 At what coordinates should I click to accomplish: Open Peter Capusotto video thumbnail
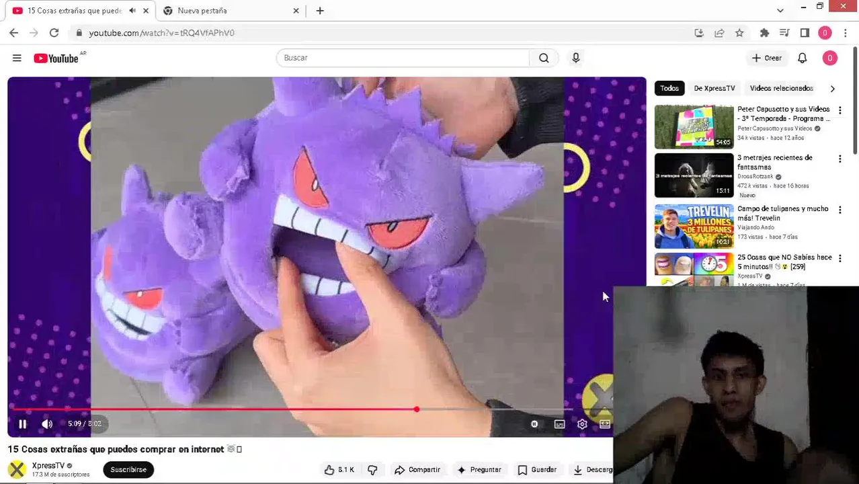click(694, 126)
